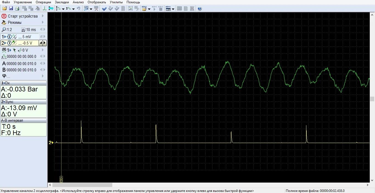
Task: Expand the trigger 0 V row arrow
Action: tap(43, 50)
